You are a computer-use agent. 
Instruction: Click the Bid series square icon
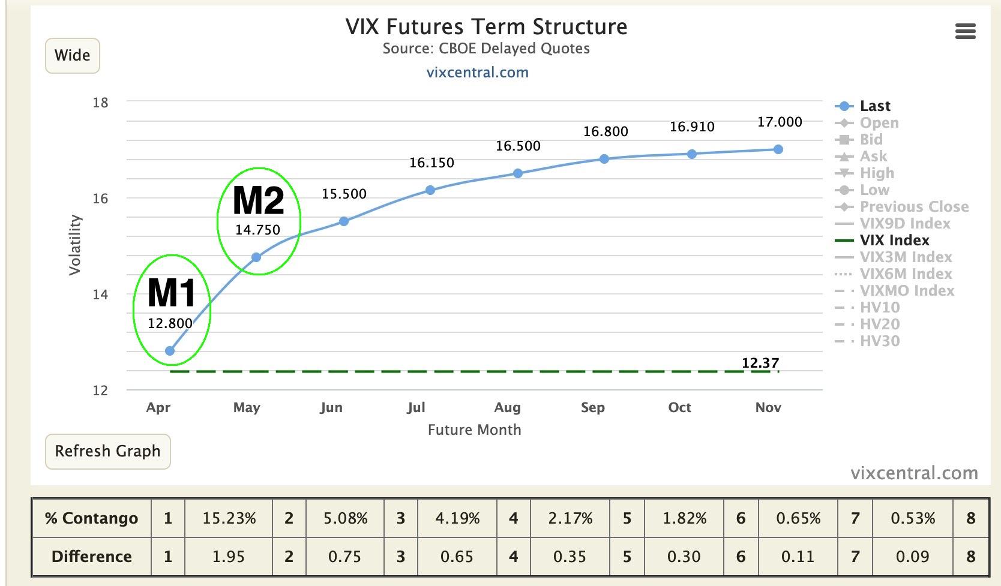coord(843,139)
